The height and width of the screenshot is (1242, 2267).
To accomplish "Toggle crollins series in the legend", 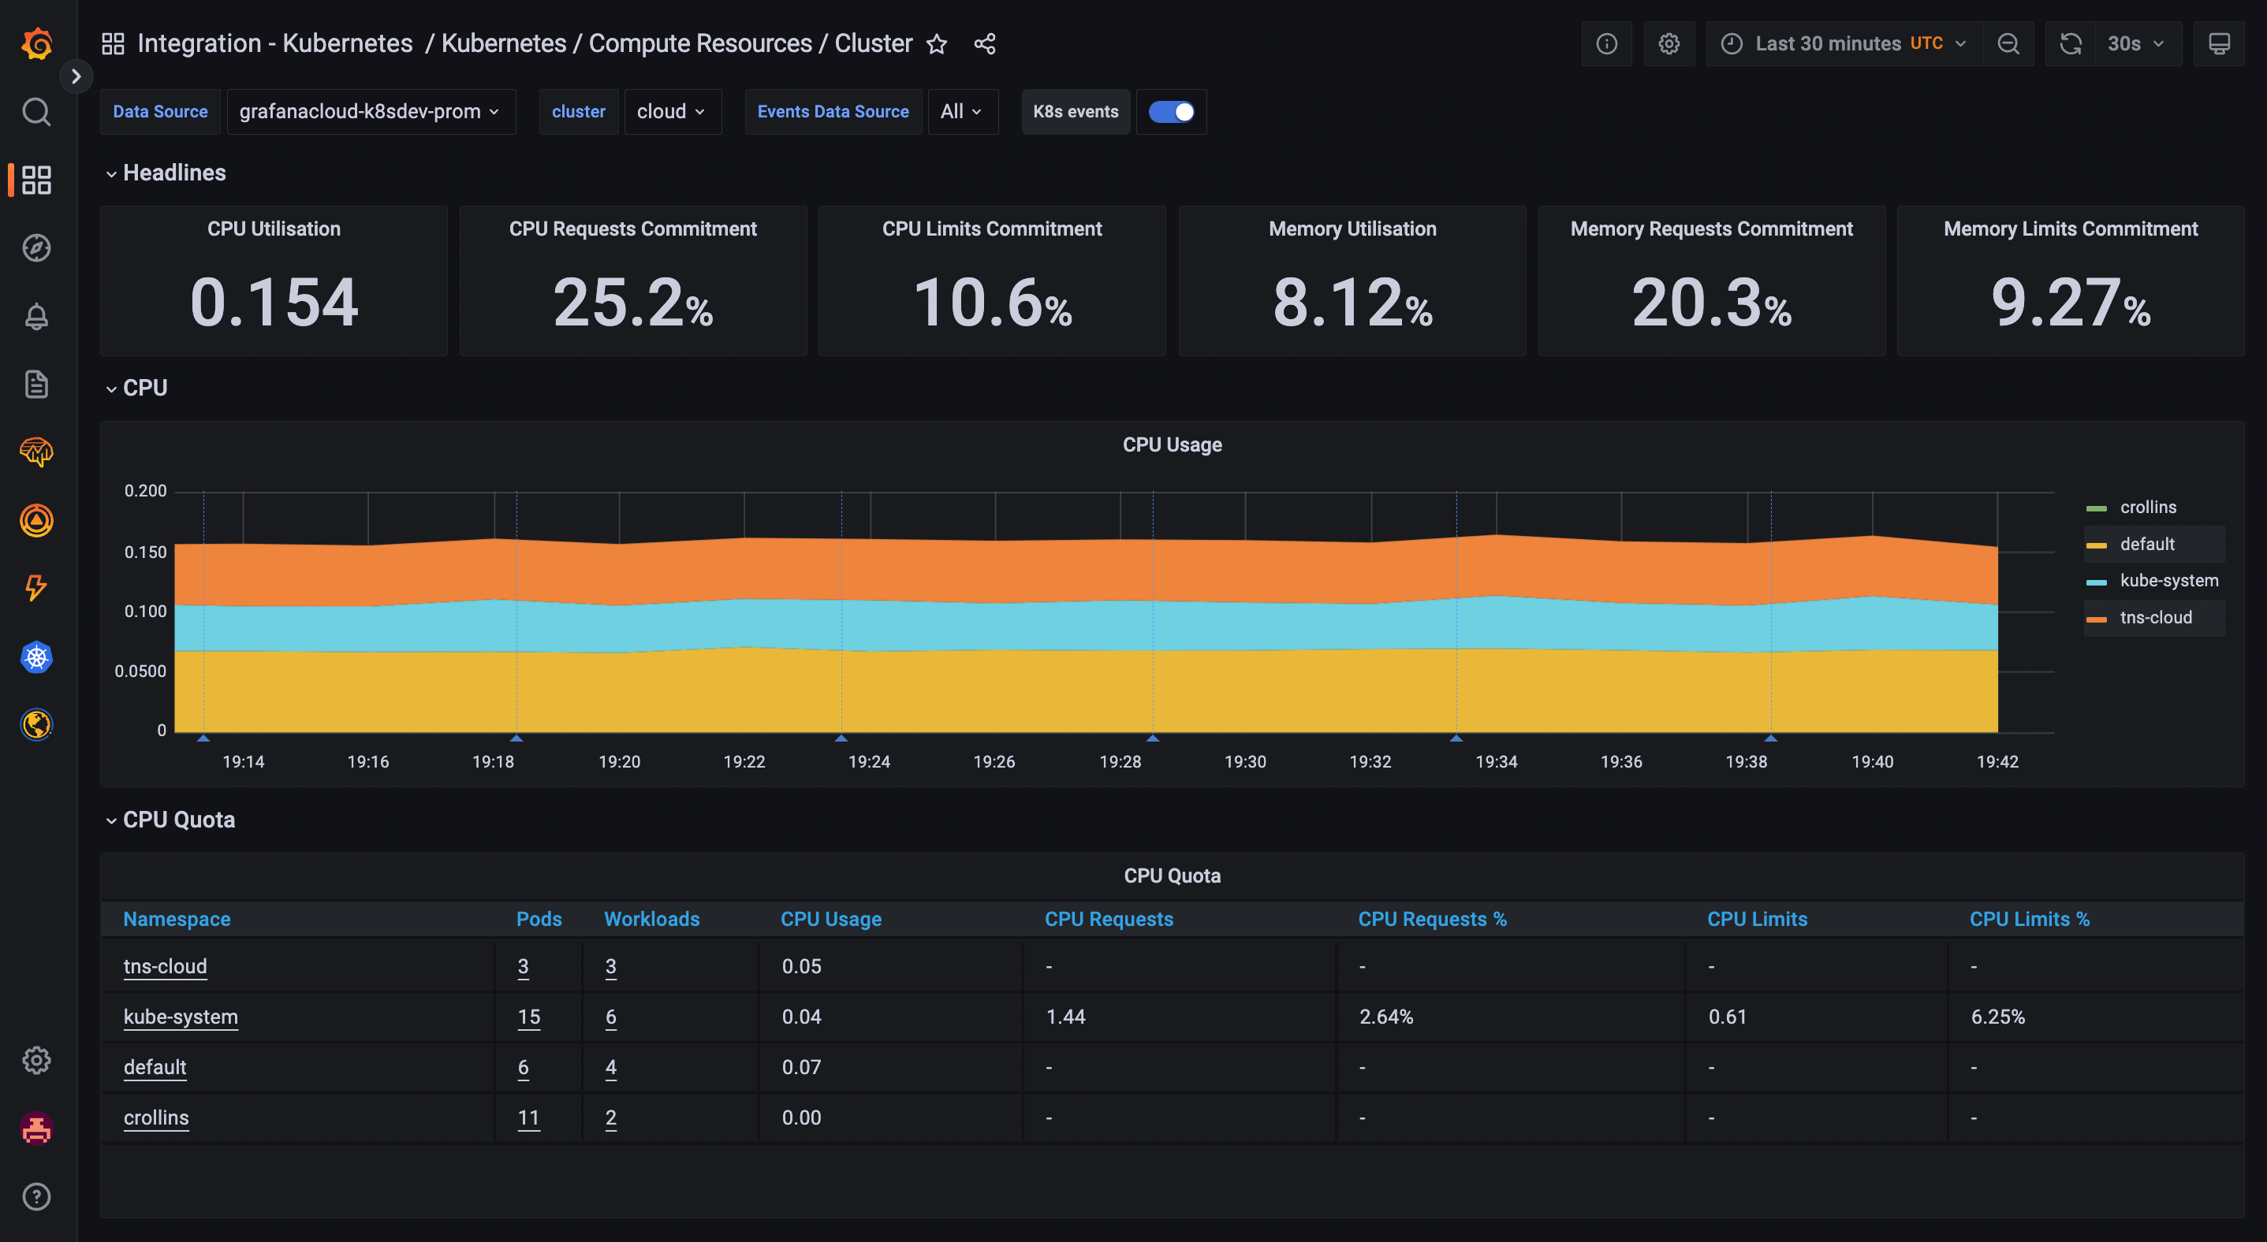I will [x=2148, y=508].
